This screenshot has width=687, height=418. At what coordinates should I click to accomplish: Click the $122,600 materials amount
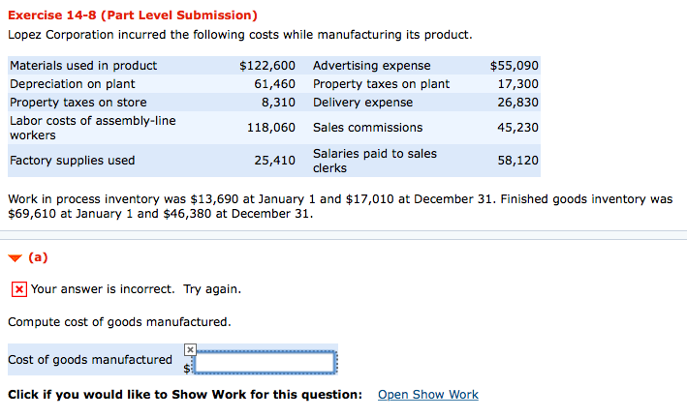tap(266, 66)
